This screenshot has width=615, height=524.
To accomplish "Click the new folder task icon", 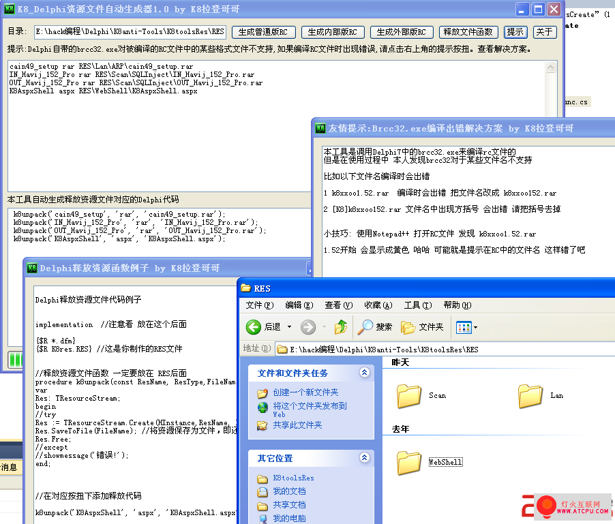I will coord(262,392).
